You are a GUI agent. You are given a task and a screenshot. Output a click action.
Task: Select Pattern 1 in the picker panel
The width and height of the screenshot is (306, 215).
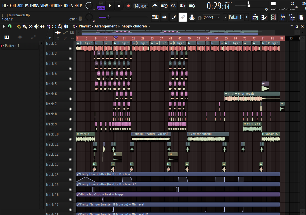coord(20,46)
